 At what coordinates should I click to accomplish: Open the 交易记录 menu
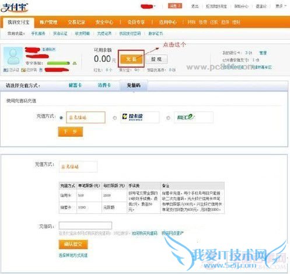76,22
